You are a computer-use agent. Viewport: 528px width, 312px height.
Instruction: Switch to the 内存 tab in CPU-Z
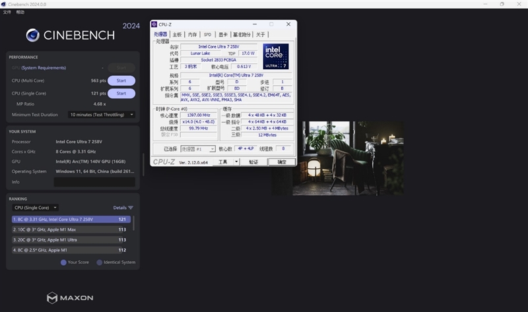click(192, 34)
